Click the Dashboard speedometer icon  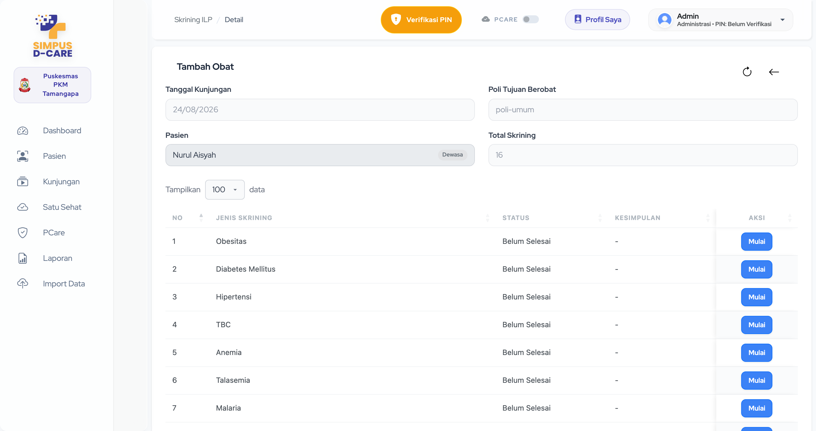[x=22, y=130]
